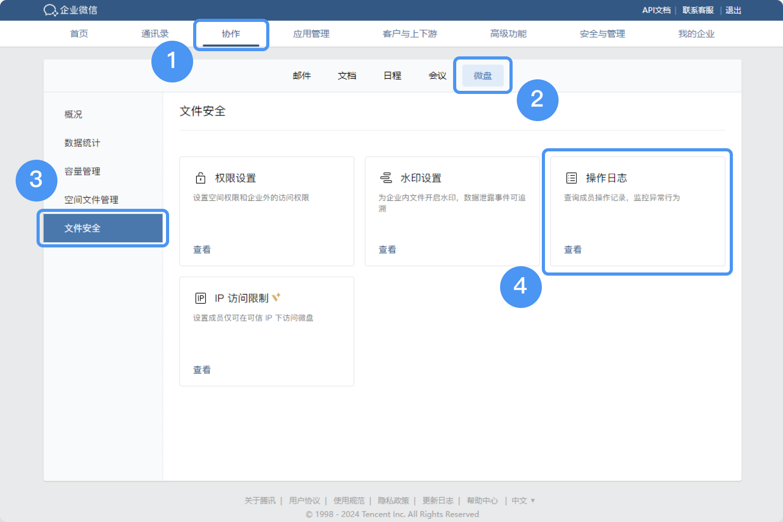The width and height of the screenshot is (783, 522).
Task: Click 退出 to log out
Action: (733, 9)
